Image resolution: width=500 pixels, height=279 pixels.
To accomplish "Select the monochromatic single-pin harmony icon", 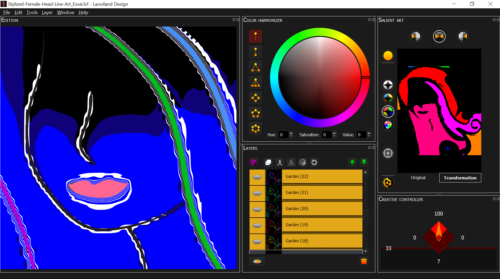I will pos(255,36).
